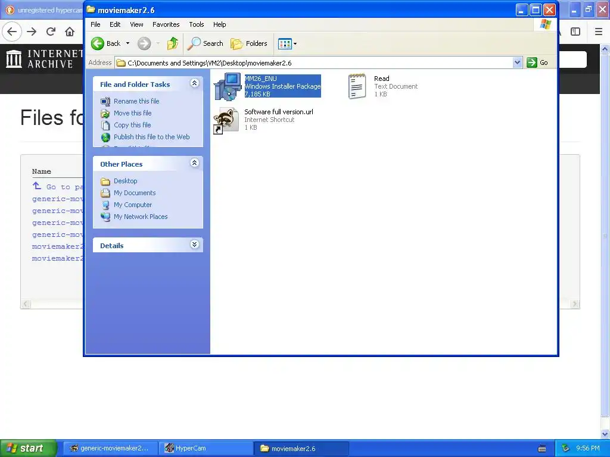Expand the Details panel
The width and height of the screenshot is (610, 457).
(195, 245)
